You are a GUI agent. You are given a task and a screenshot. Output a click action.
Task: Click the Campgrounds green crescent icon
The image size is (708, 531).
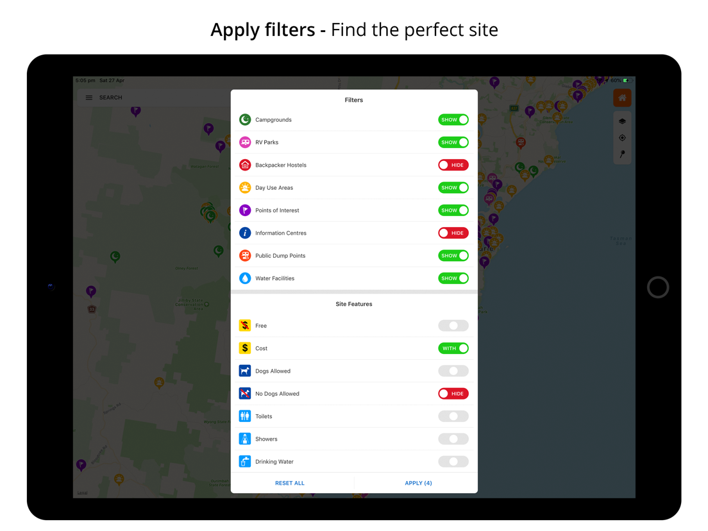[x=245, y=120]
